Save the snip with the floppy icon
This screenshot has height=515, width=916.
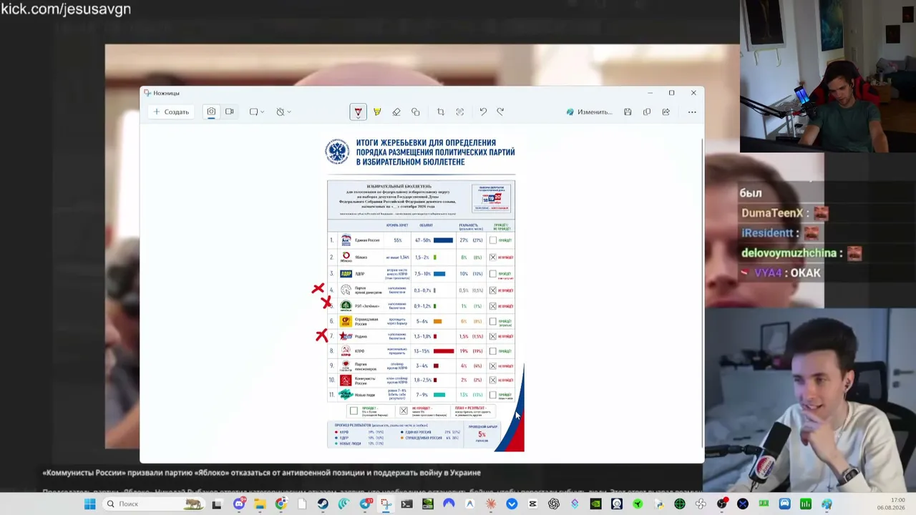tap(628, 112)
